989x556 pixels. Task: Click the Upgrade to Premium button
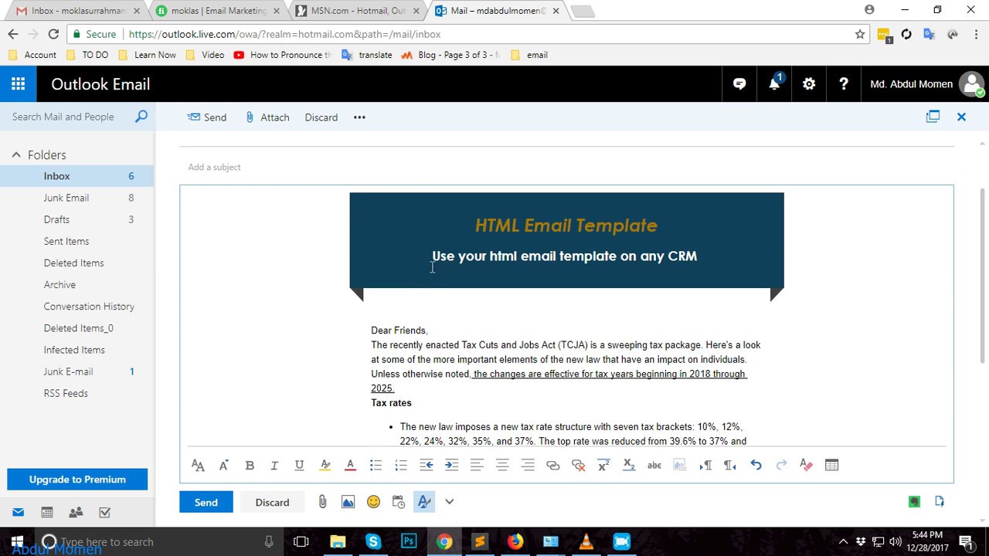tap(77, 480)
